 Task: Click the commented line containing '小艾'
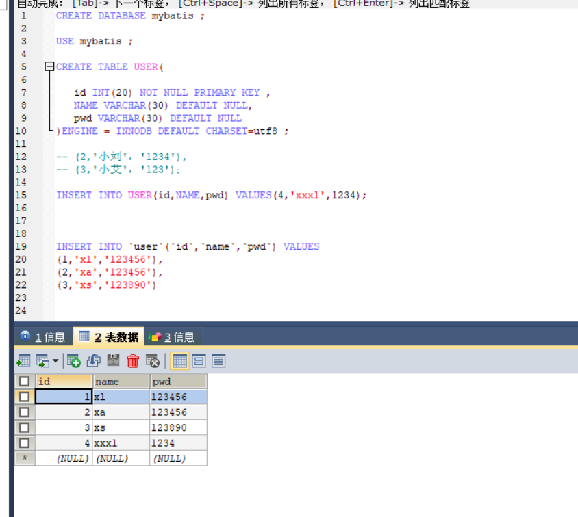tap(118, 170)
